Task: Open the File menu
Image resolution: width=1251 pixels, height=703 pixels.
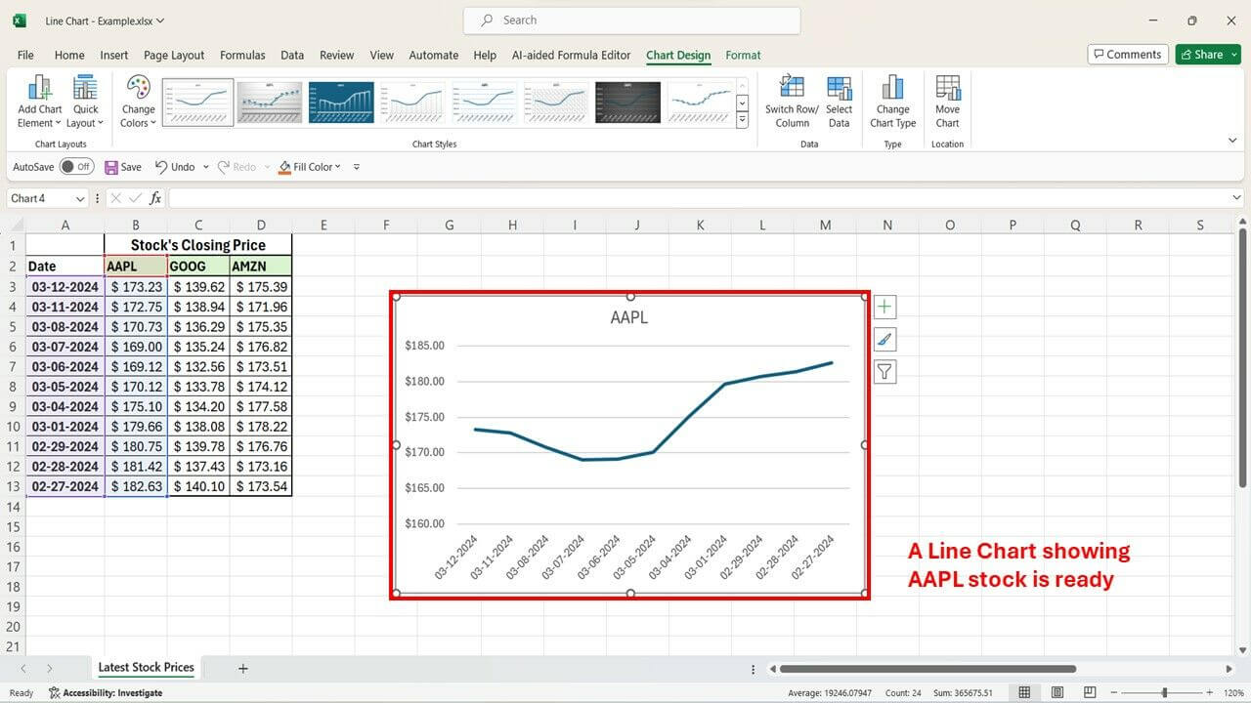Action: click(x=25, y=56)
